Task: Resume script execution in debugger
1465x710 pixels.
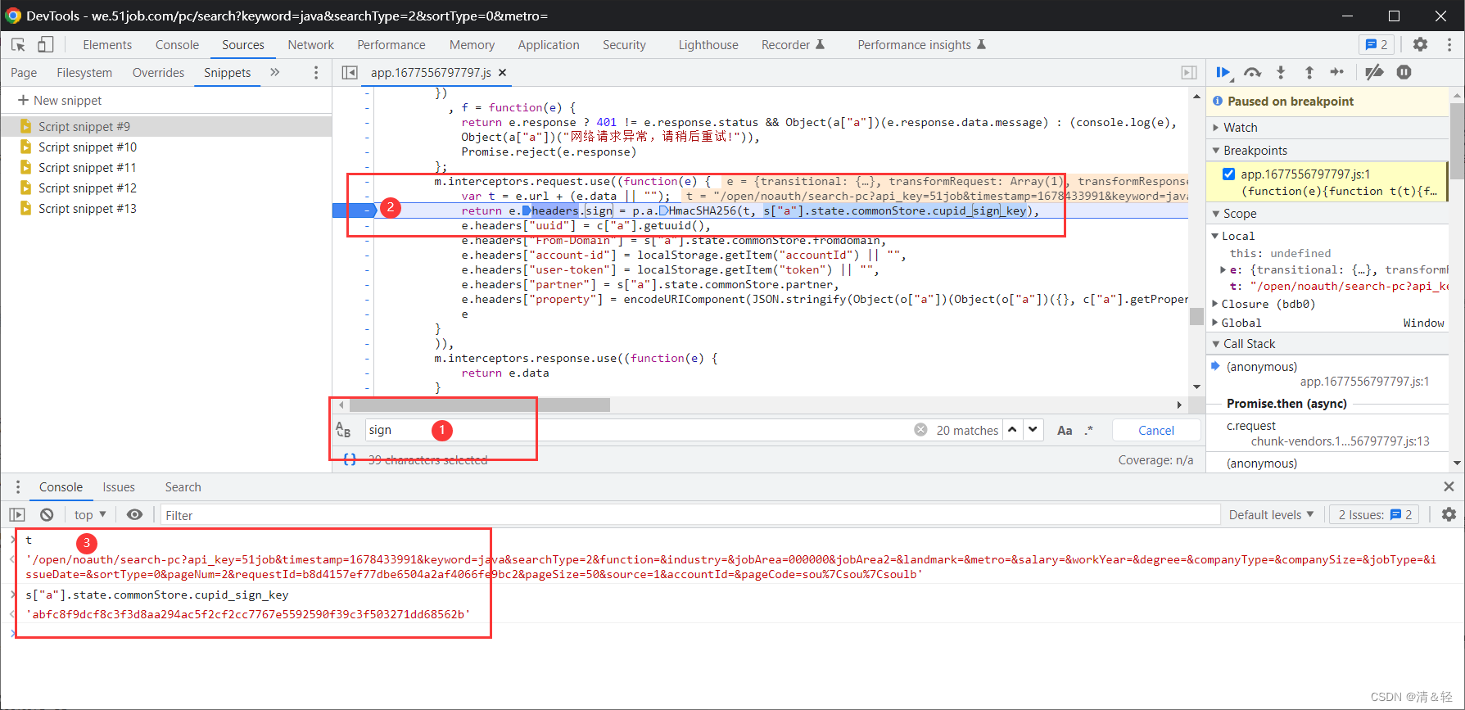Action: pyautogui.click(x=1223, y=73)
